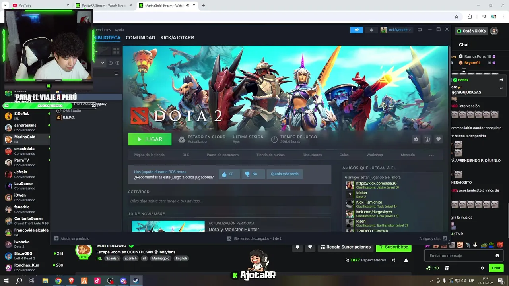Click the TIEMPO DE JUEGO clock icon
The height and width of the screenshot is (286, 509).
274,139
